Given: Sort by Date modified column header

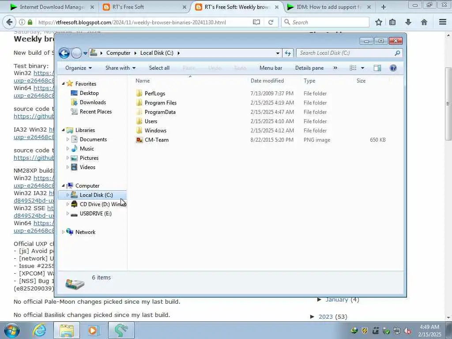Looking at the screenshot, I should pyautogui.click(x=274, y=81).
